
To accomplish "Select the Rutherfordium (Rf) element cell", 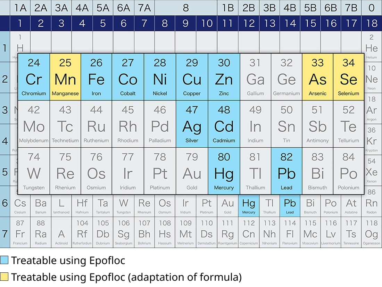I will [82, 232].
